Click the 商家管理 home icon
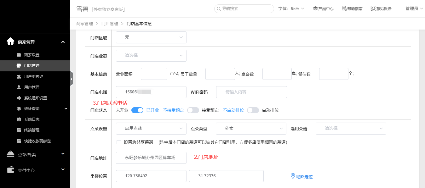 tap(10, 41)
